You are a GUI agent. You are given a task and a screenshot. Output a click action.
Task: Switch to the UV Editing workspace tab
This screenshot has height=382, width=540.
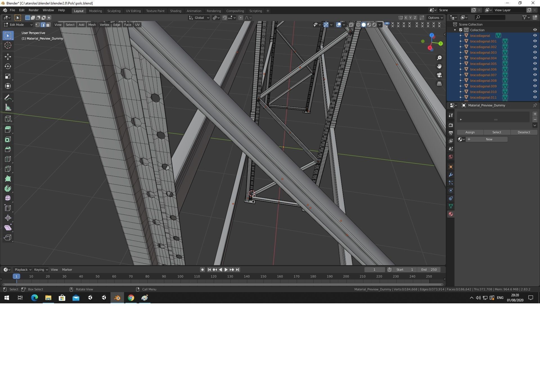click(x=133, y=11)
